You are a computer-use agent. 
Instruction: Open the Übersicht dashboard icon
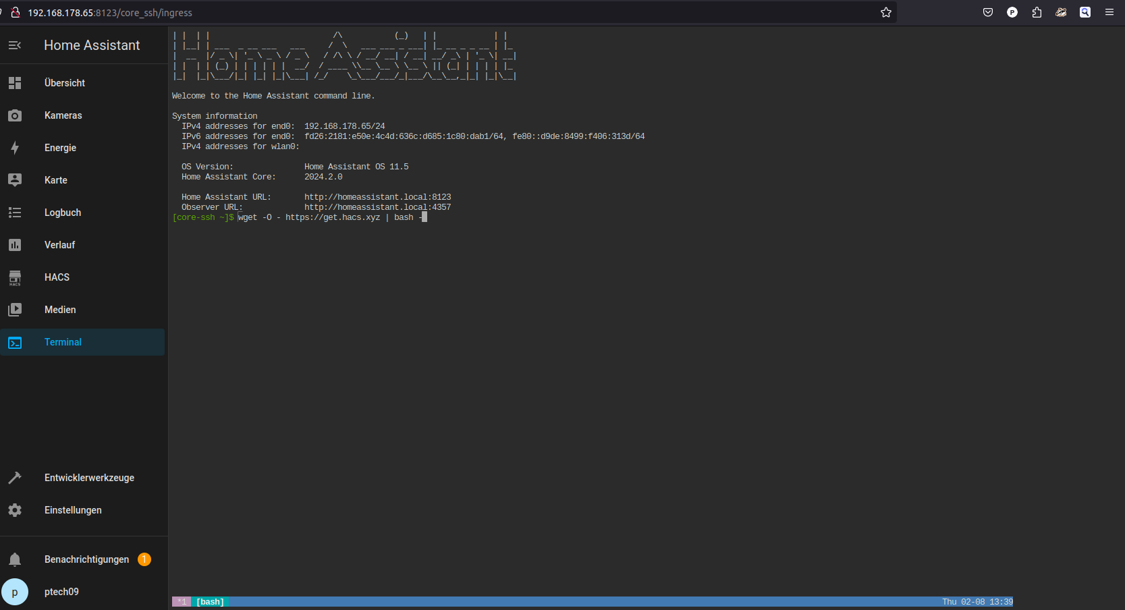click(x=15, y=83)
